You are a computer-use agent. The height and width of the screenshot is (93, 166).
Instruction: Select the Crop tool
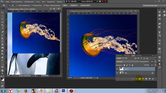pyautogui.click(x=2, y=25)
